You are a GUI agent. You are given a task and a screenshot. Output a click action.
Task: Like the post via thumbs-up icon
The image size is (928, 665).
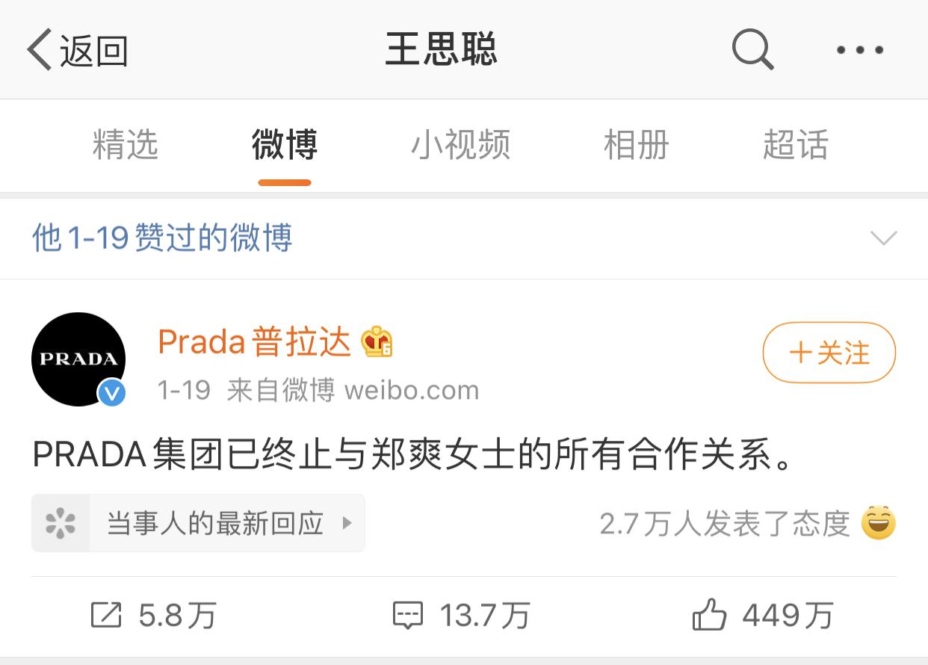point(709,616)
